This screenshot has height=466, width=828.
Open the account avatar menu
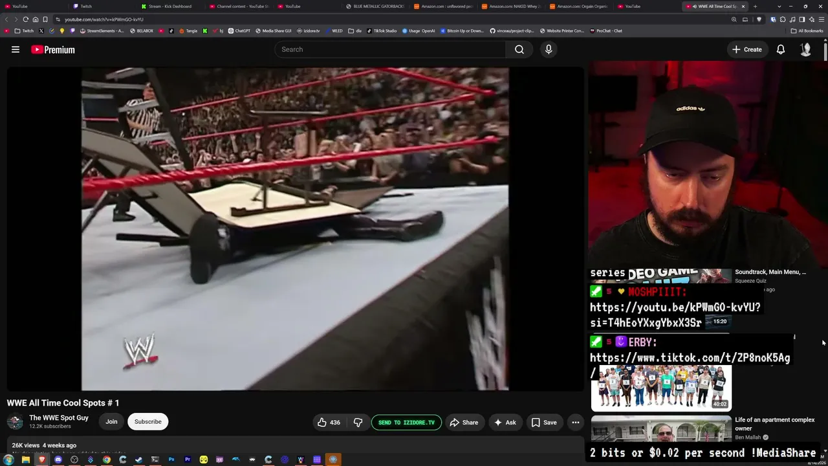805,49
